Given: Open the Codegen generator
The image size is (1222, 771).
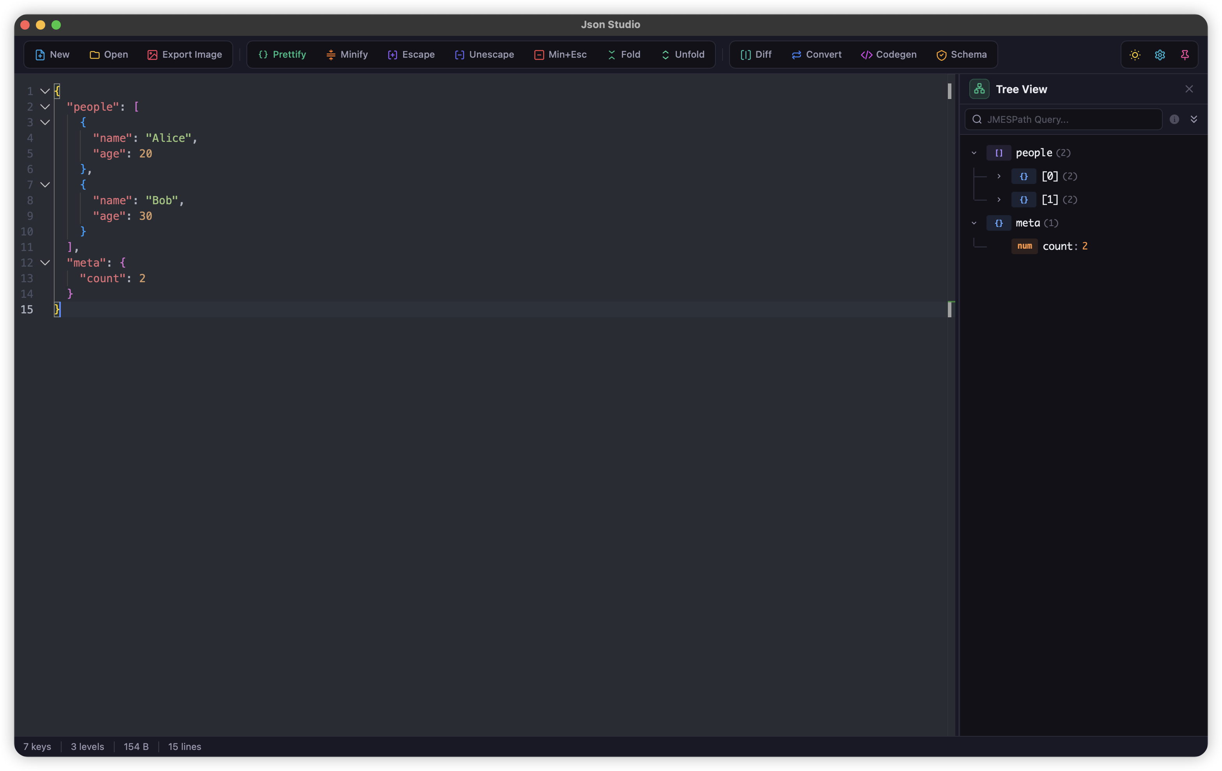Looking at the screenshot, I should click(x=888, y=54).
